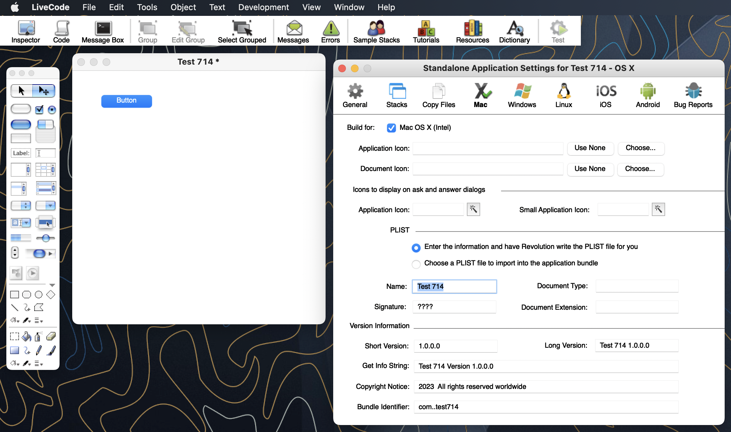The image size is (731, 432).
Task: Switch to the General settings tab
Action: coord(355,96)
